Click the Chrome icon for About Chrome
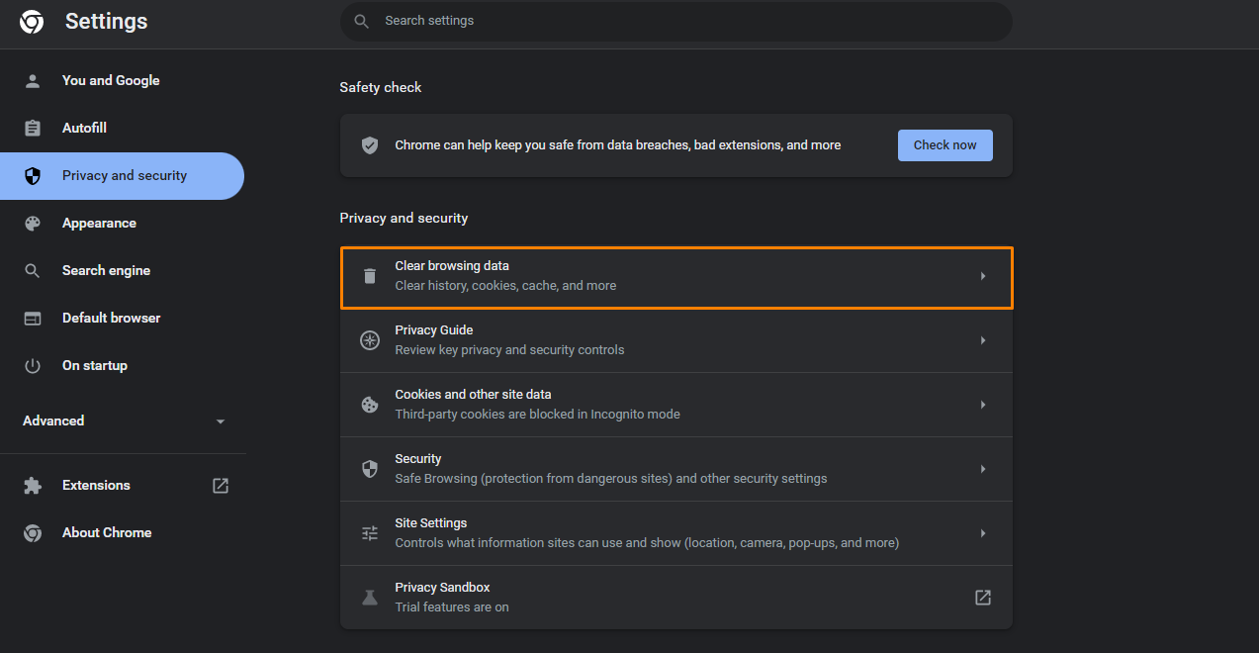This screenshot has width=1259, height=653. point(33,533)
